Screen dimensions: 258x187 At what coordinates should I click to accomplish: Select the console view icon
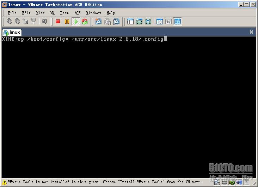tap(178, 22)
